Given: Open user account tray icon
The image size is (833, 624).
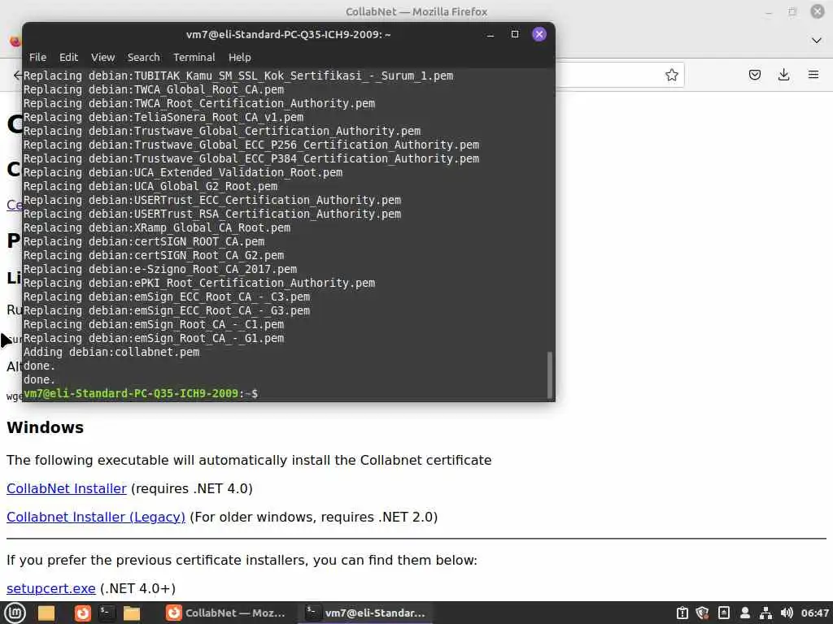Looking at the screenshot, I should [x=745, y=613].
